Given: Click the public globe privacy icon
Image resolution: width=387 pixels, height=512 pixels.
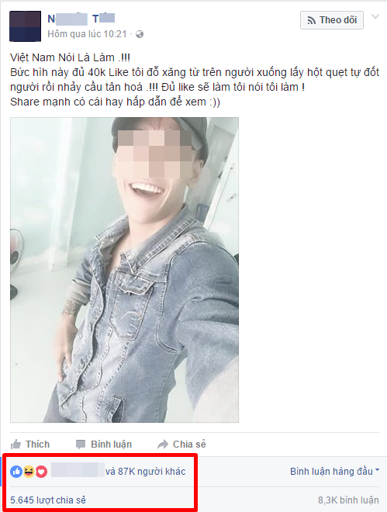Looking at the screenshot, I should pos(140,34).
